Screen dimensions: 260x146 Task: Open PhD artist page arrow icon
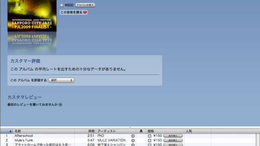133,136
